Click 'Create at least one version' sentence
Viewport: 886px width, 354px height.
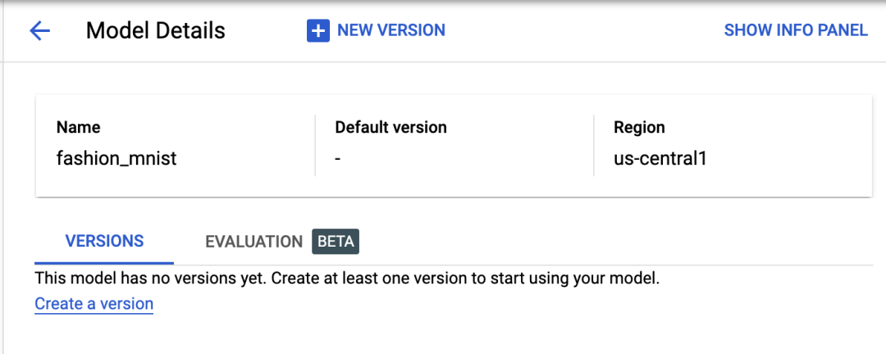(x=464, y=279)
